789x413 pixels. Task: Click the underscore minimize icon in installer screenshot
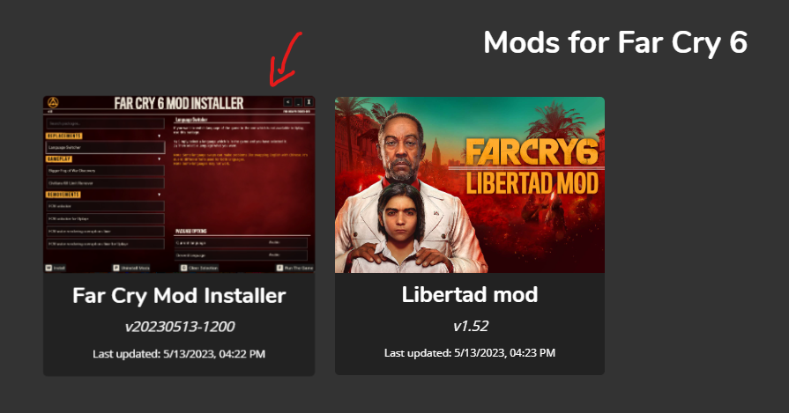tap(298, 102)
